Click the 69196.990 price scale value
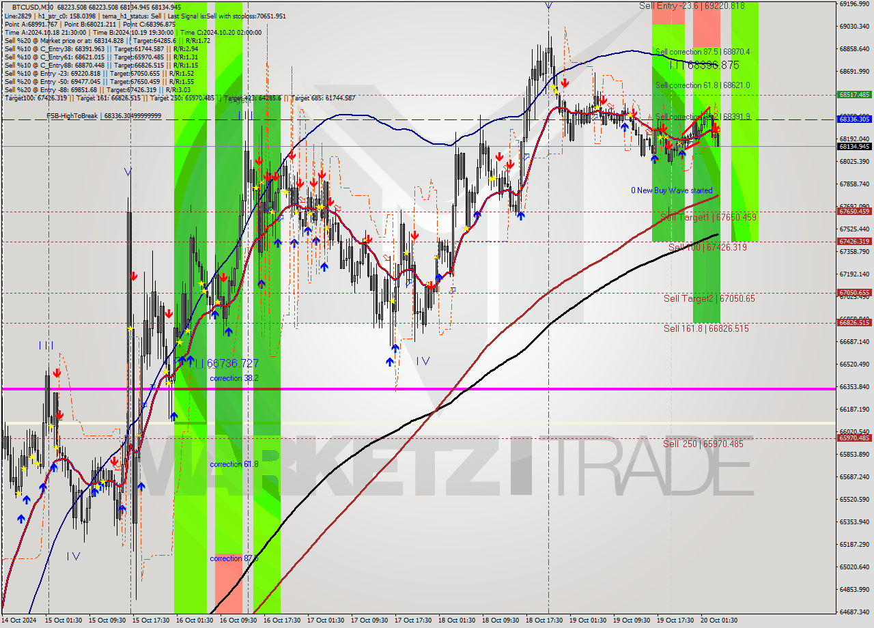 coord(854,4)
